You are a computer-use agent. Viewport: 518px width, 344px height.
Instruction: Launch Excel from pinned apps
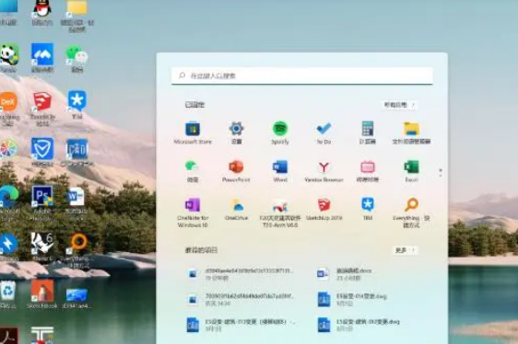pos(411,171)
